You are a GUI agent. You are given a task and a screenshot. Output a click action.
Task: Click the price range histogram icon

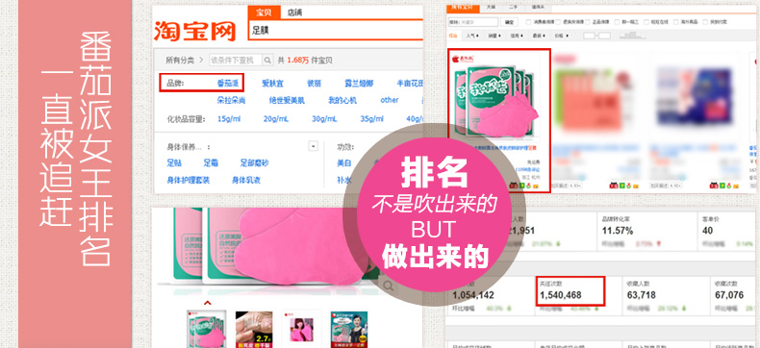(633, 36)
